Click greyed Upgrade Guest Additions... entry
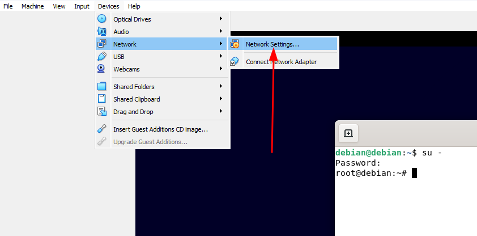Image resolution: width=477 pixels, height=236 pixels. (162, 142)
